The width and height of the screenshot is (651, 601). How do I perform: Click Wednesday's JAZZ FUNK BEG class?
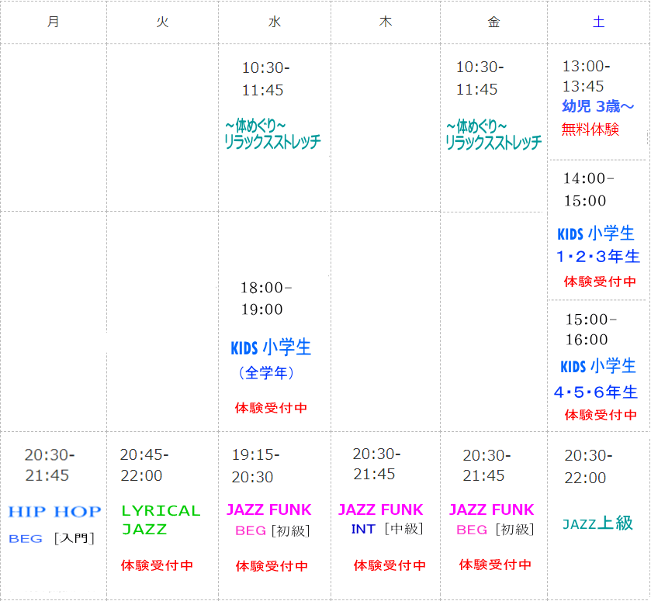pyautogui.click(x=268, y=510)
